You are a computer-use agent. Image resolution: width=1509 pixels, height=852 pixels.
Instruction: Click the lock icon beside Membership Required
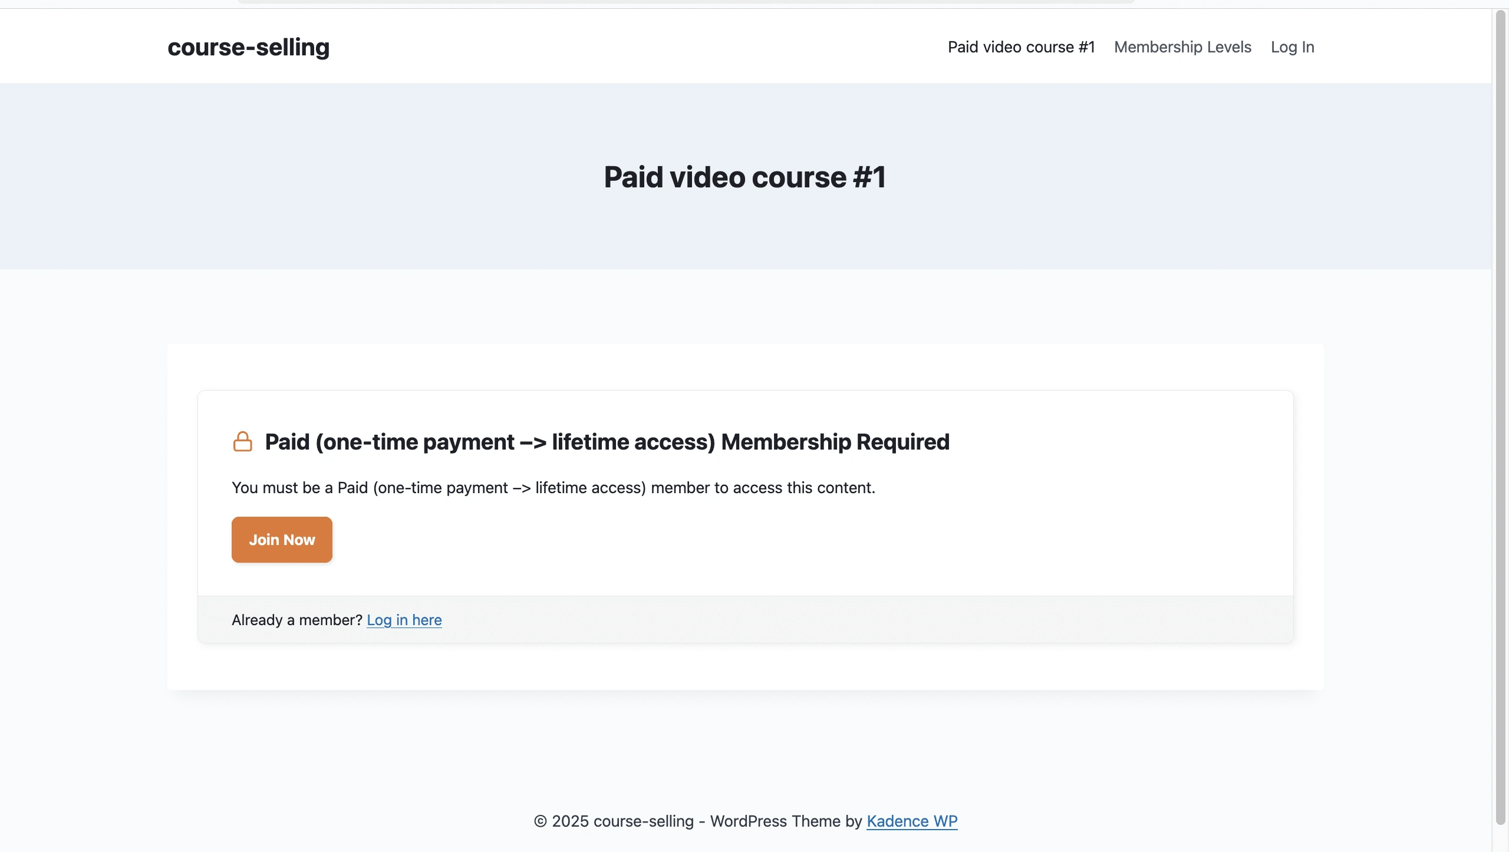pos(242,441)
